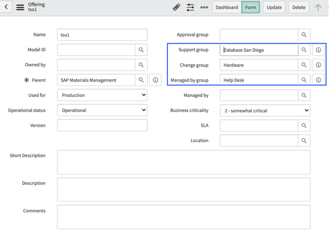Click the Parent field SAP Materials Management
Screen dimensions: 329x233
point(96,80)
